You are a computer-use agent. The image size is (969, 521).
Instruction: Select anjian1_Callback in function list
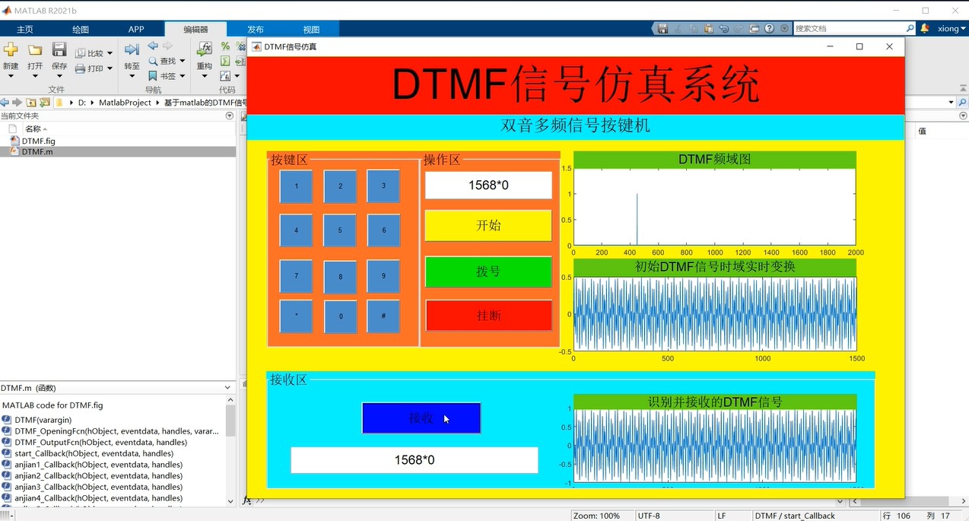click(98, 464)
